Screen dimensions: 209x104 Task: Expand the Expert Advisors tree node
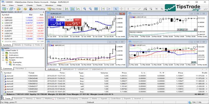point(3,57)
